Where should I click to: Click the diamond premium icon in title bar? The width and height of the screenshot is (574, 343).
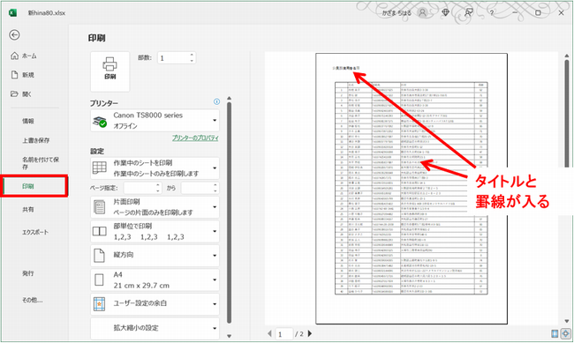[x=445, y=12]
